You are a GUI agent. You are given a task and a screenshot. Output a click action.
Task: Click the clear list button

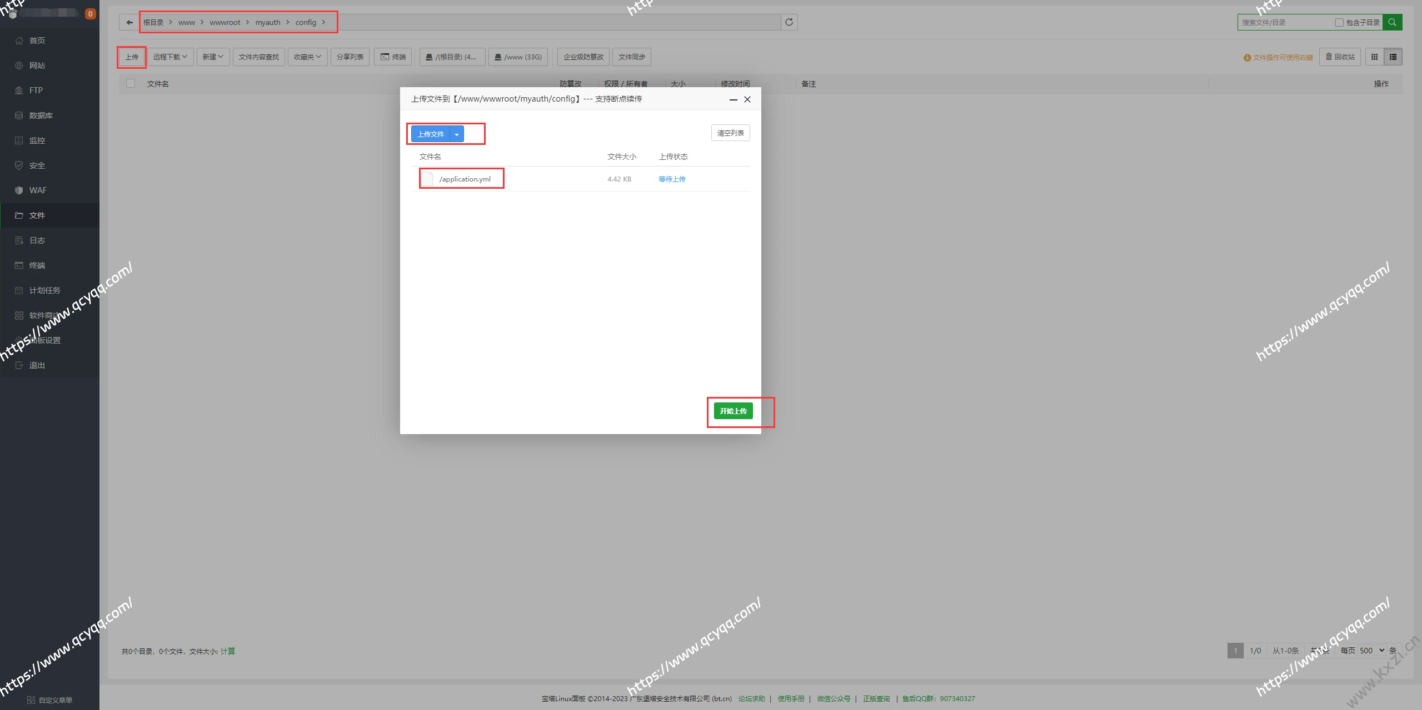pos(730,133)
